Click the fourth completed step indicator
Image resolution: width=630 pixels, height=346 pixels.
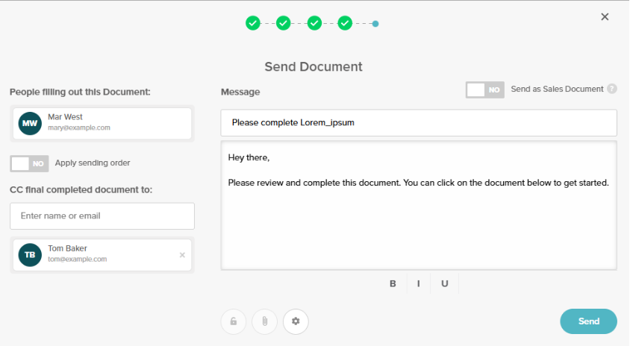345,23
